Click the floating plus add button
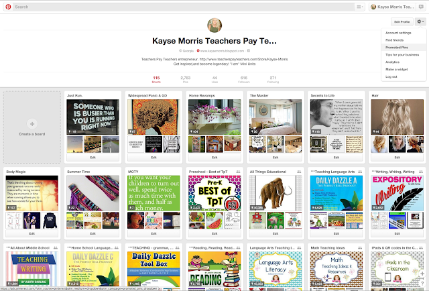The image size is (429, 291). [422, 274]
